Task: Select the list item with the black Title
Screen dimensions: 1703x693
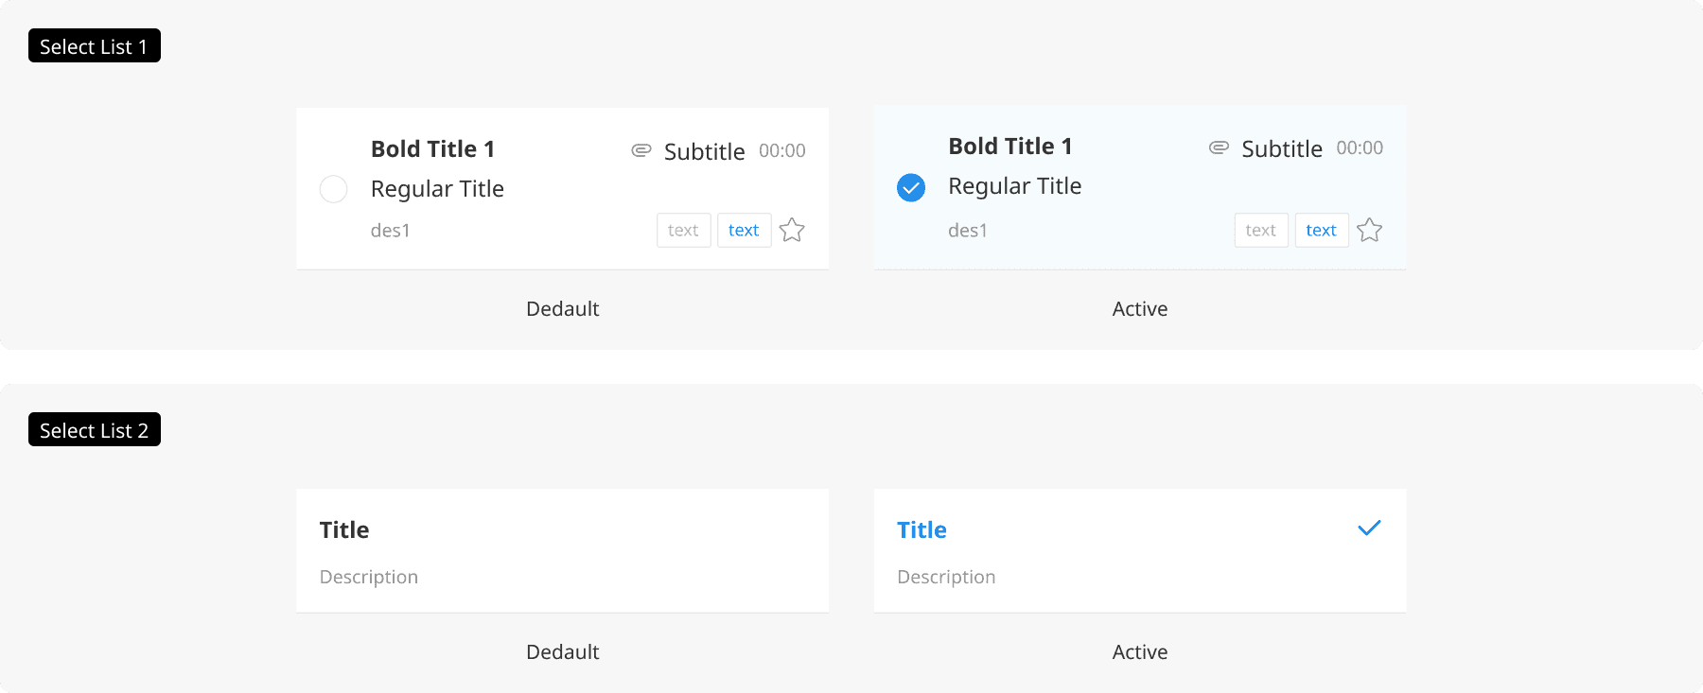Action: 562,550
